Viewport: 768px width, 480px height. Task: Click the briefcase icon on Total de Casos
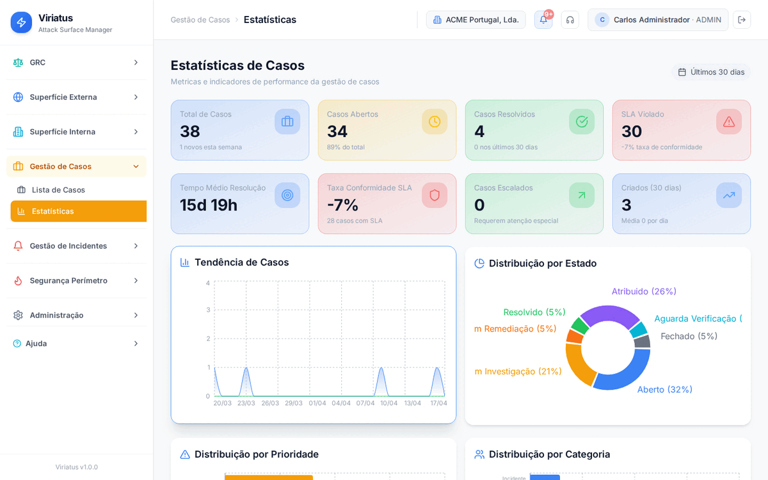pyautogui.click(x=287, y=122)
